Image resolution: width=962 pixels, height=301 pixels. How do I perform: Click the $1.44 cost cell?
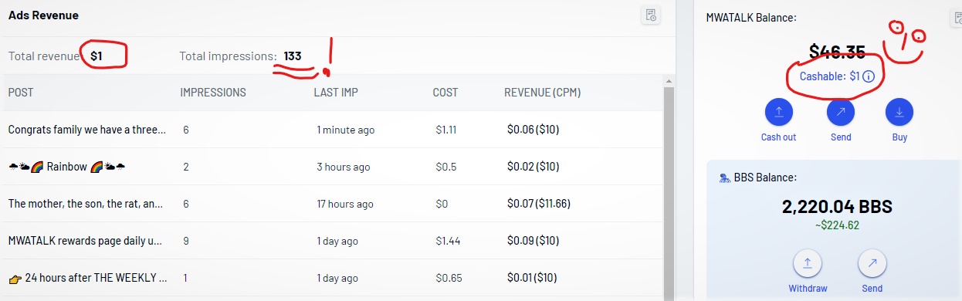click(x=448, y=241)
